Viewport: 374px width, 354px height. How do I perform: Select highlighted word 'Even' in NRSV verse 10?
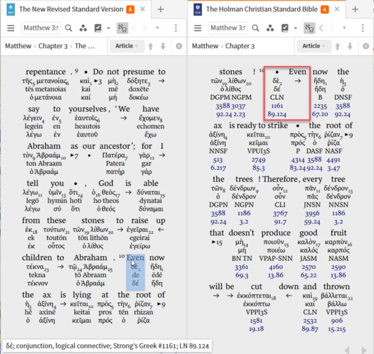[x=135, y=258]
